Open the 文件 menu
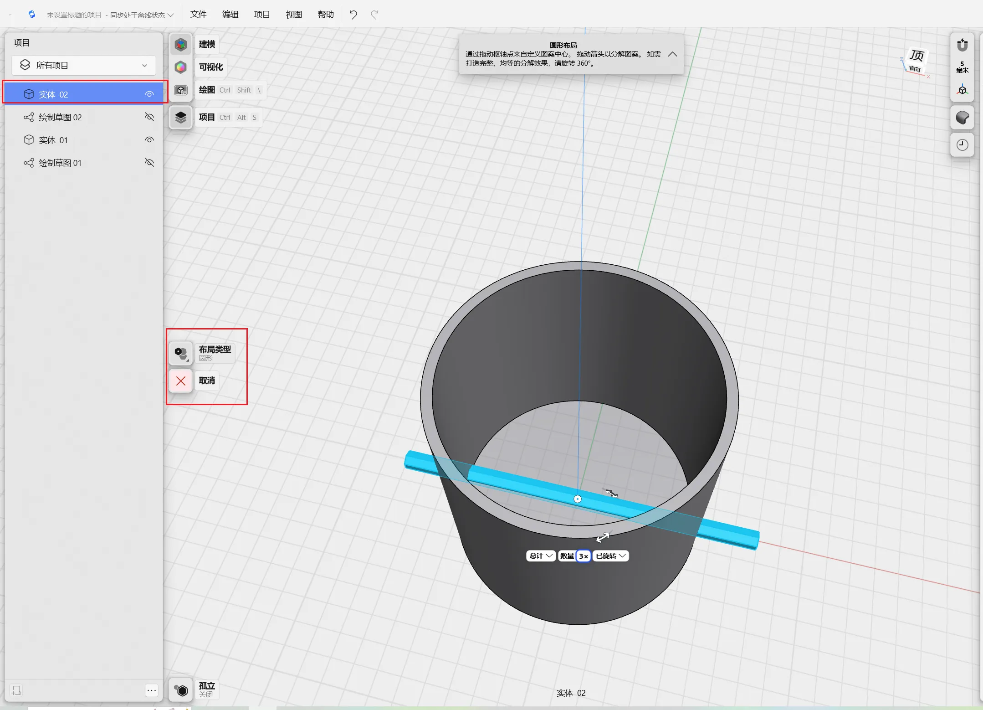This screenshot has height=710, width=983. 198,15
